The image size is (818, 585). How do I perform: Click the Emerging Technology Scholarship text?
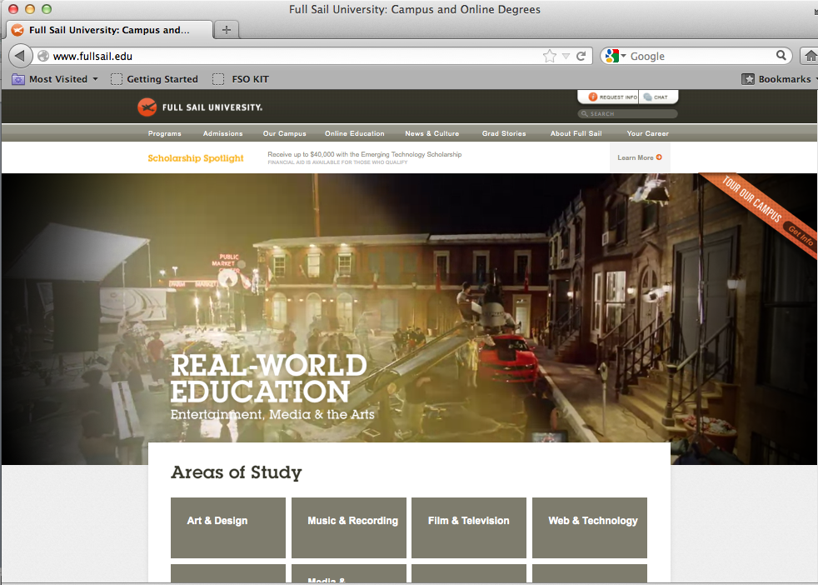365,154
